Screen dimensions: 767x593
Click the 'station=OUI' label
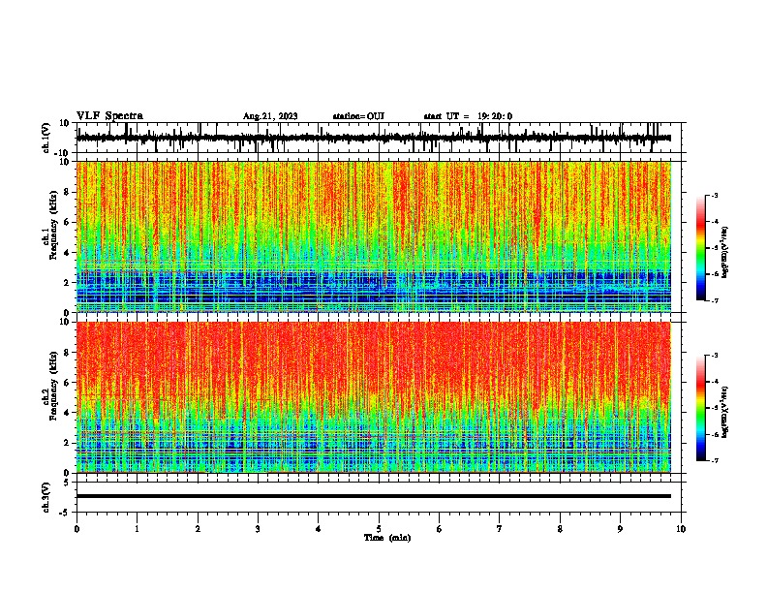358,116
